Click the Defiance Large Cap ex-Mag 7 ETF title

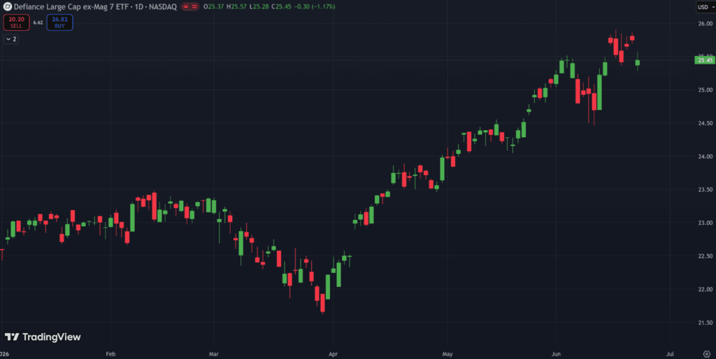pos(71,7)
